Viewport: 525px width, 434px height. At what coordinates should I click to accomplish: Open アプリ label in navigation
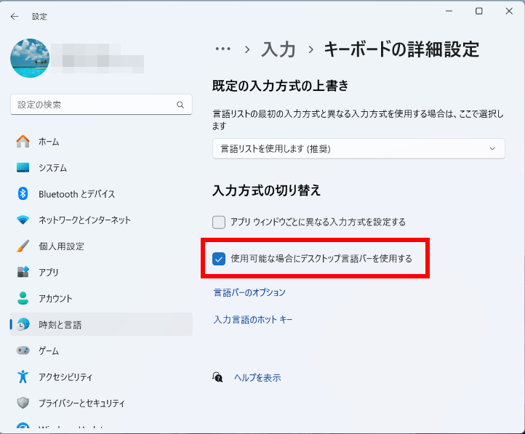[x=49, y=273]
